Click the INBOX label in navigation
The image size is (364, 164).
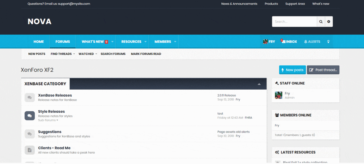pos(292,42)
